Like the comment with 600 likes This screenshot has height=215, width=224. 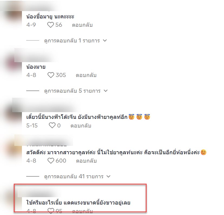(x=51, y=161)
